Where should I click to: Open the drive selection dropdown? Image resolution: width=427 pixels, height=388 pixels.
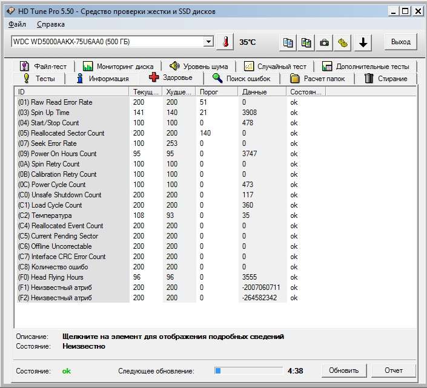[208, 42]
